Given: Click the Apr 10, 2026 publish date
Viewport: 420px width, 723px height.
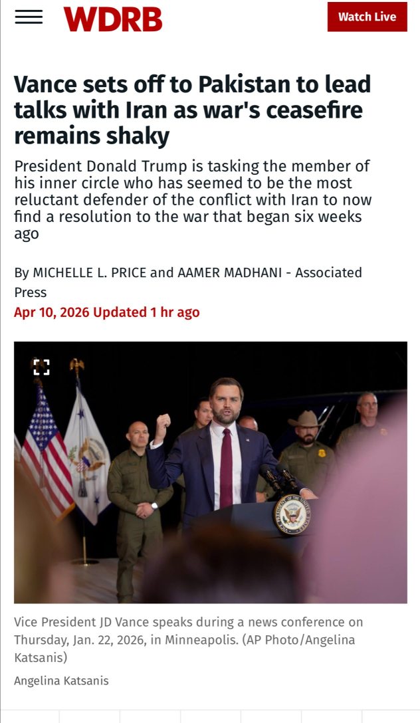Looking at the screenshot, I should [x=51, y=312].
